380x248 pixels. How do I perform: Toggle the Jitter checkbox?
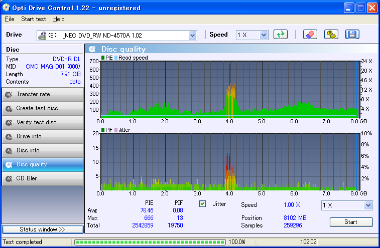[x=203, y=204]
